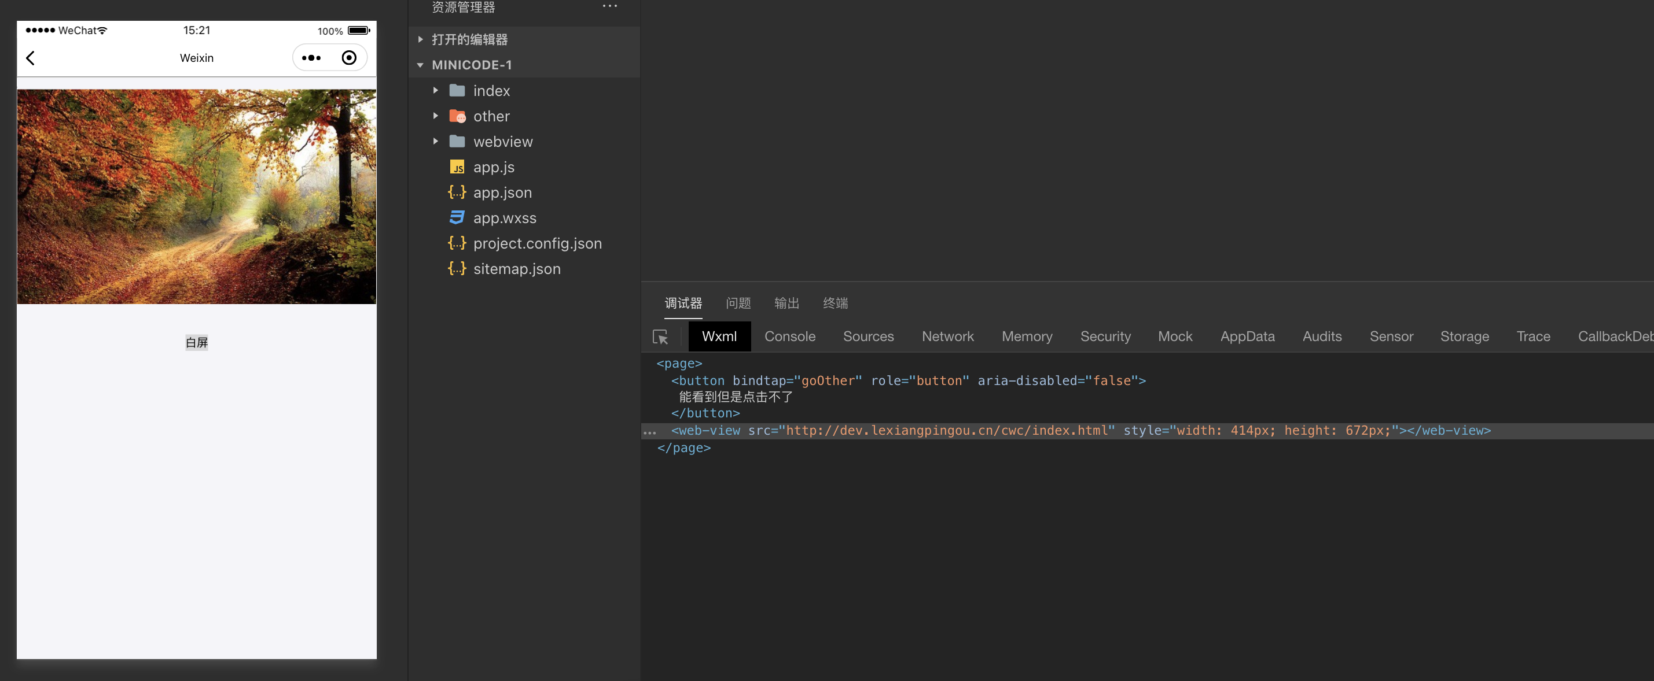Expand the other folder

pos(491,116)
